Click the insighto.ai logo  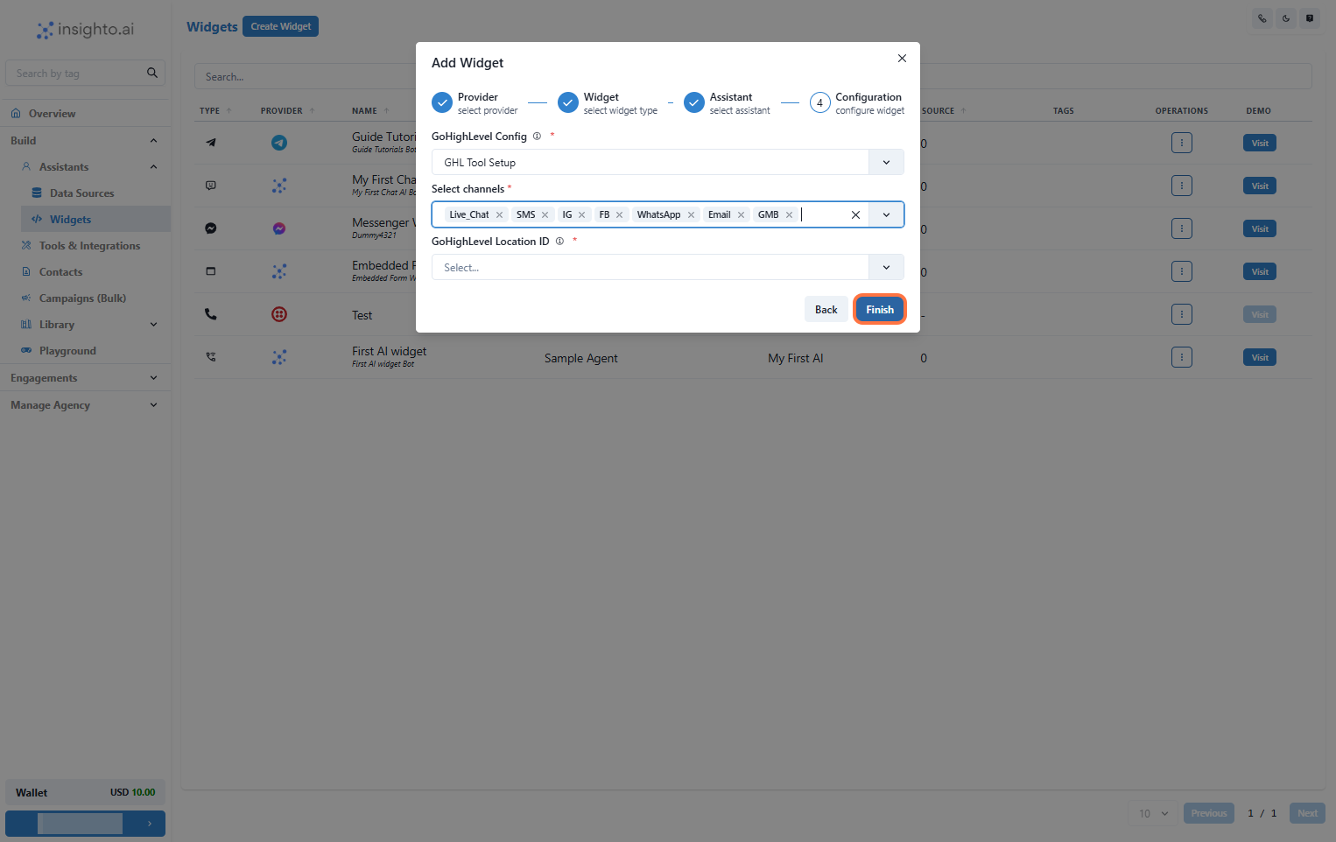(85, 30)
